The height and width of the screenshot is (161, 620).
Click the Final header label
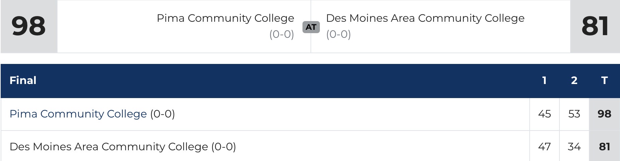point(23,81)
